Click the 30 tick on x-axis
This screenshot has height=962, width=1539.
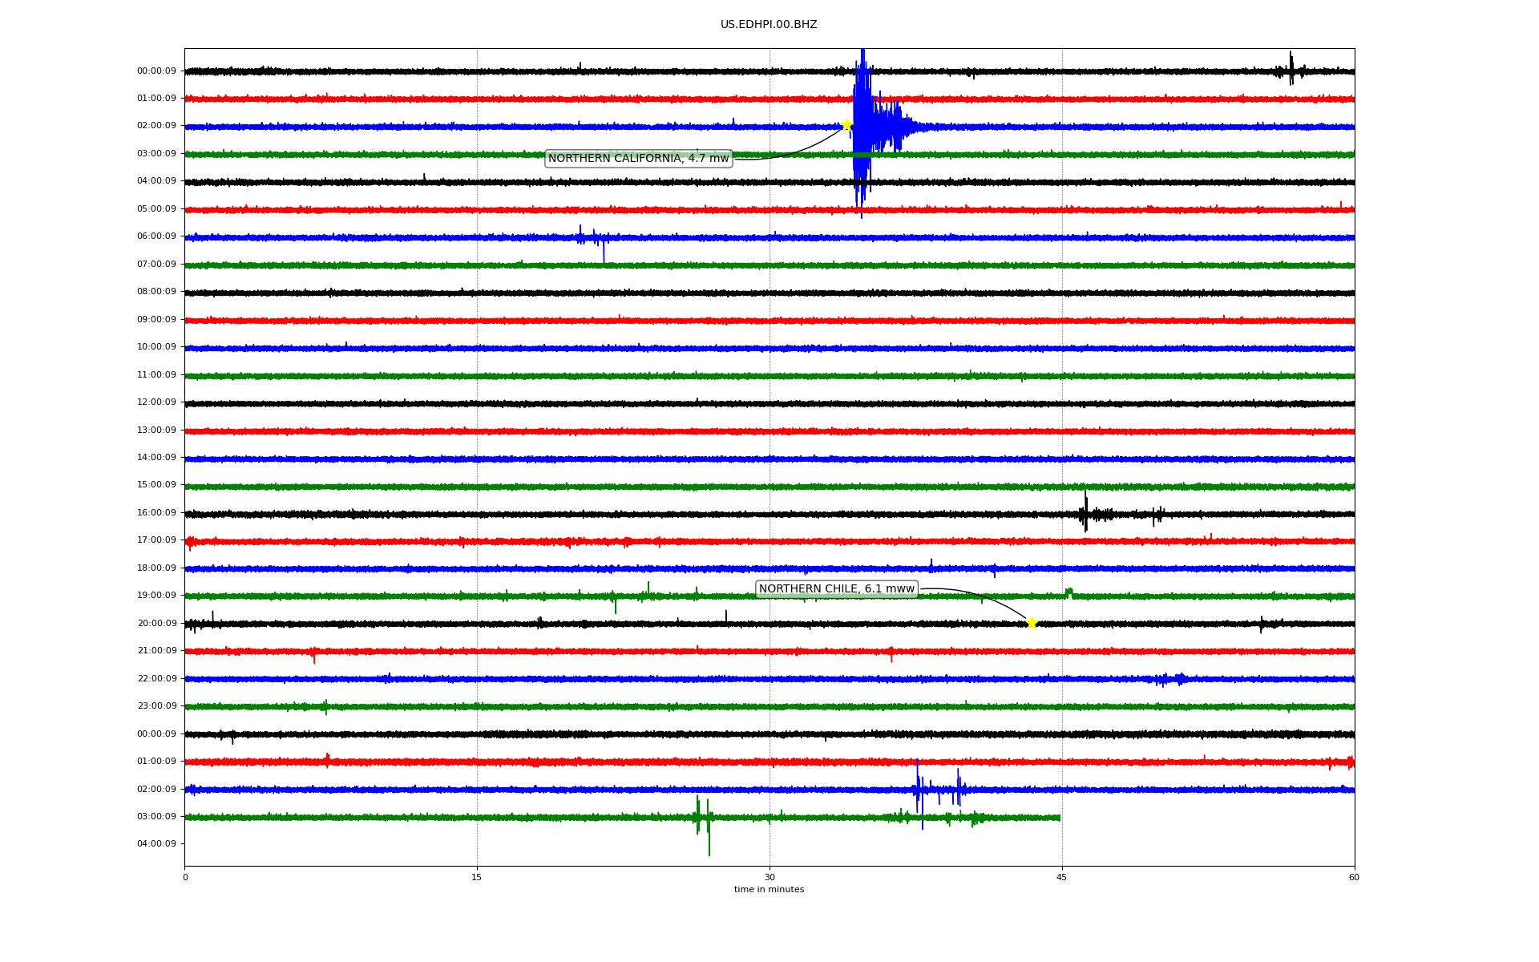(x=769, y=877)
